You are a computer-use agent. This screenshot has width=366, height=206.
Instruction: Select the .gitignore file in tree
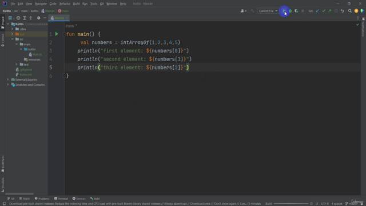click(24, 70)
